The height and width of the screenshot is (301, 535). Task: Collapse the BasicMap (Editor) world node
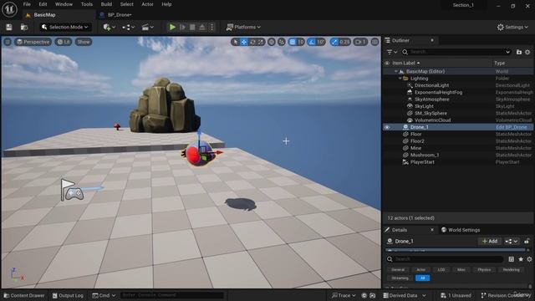[395, 71]
